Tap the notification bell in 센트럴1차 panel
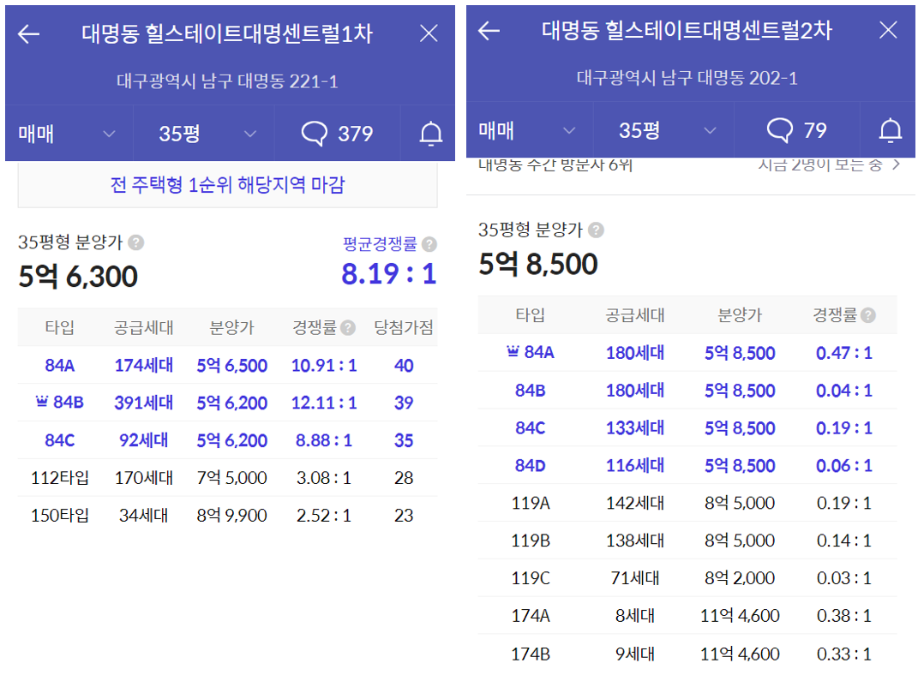924x687 pixels. point(431,134)
